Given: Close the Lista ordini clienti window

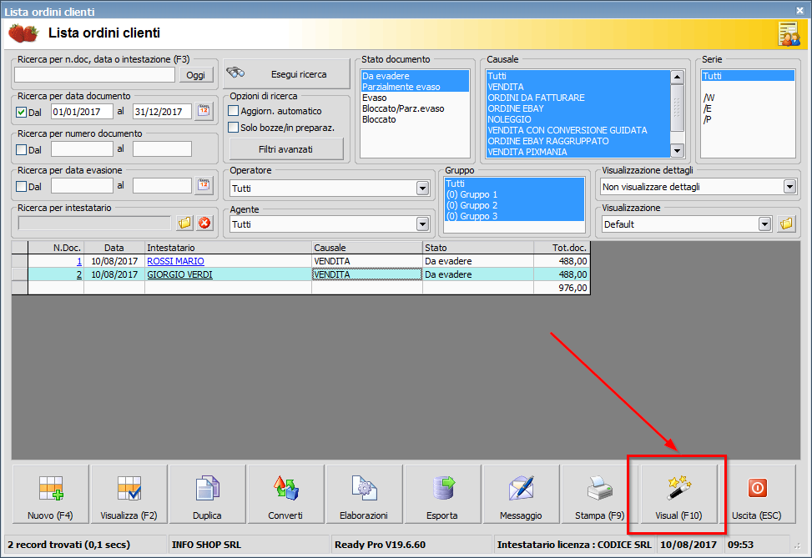Looking at the screenshot, I should pos(800,10).
